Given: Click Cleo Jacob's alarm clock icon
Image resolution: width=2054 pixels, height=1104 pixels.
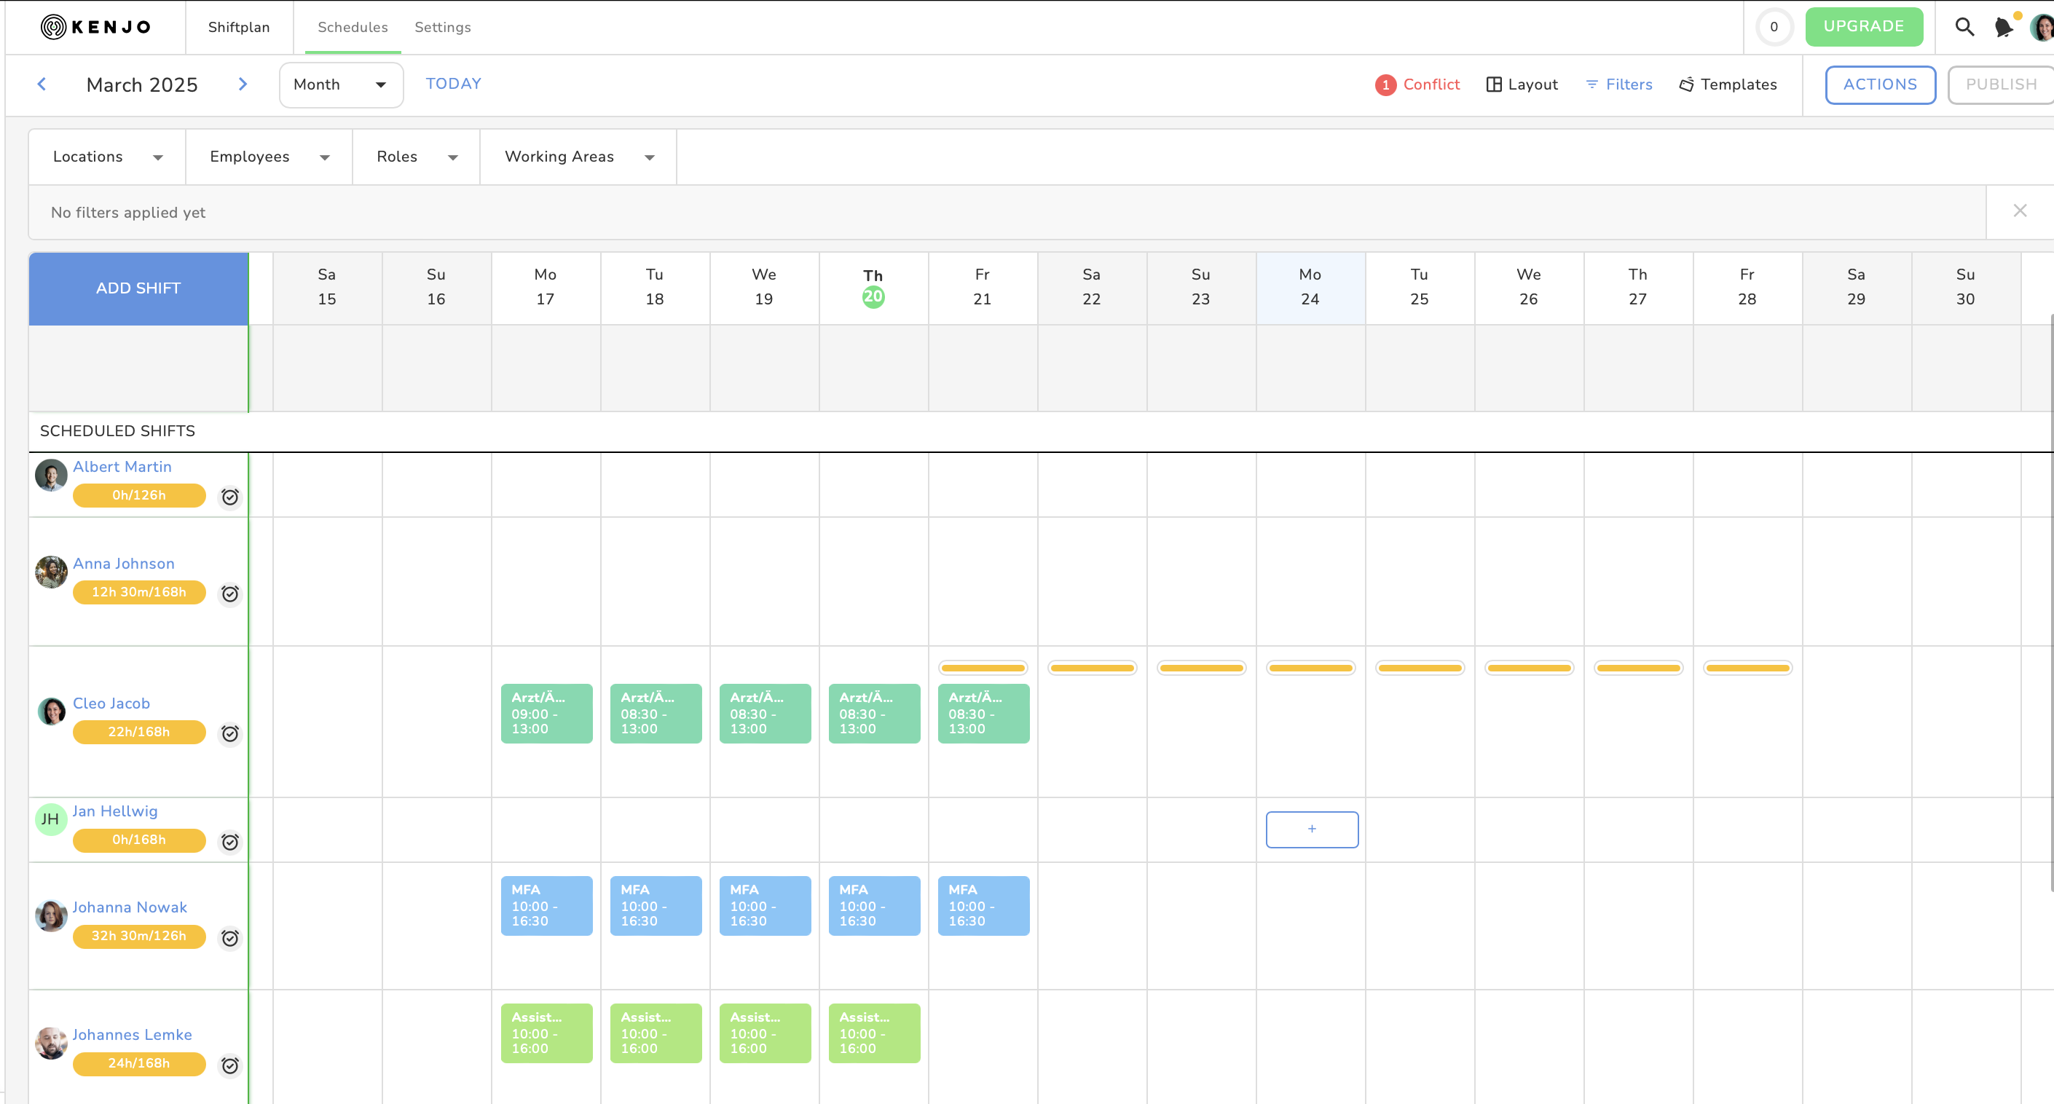Looking at the screenshot, I should coord(229,733).
